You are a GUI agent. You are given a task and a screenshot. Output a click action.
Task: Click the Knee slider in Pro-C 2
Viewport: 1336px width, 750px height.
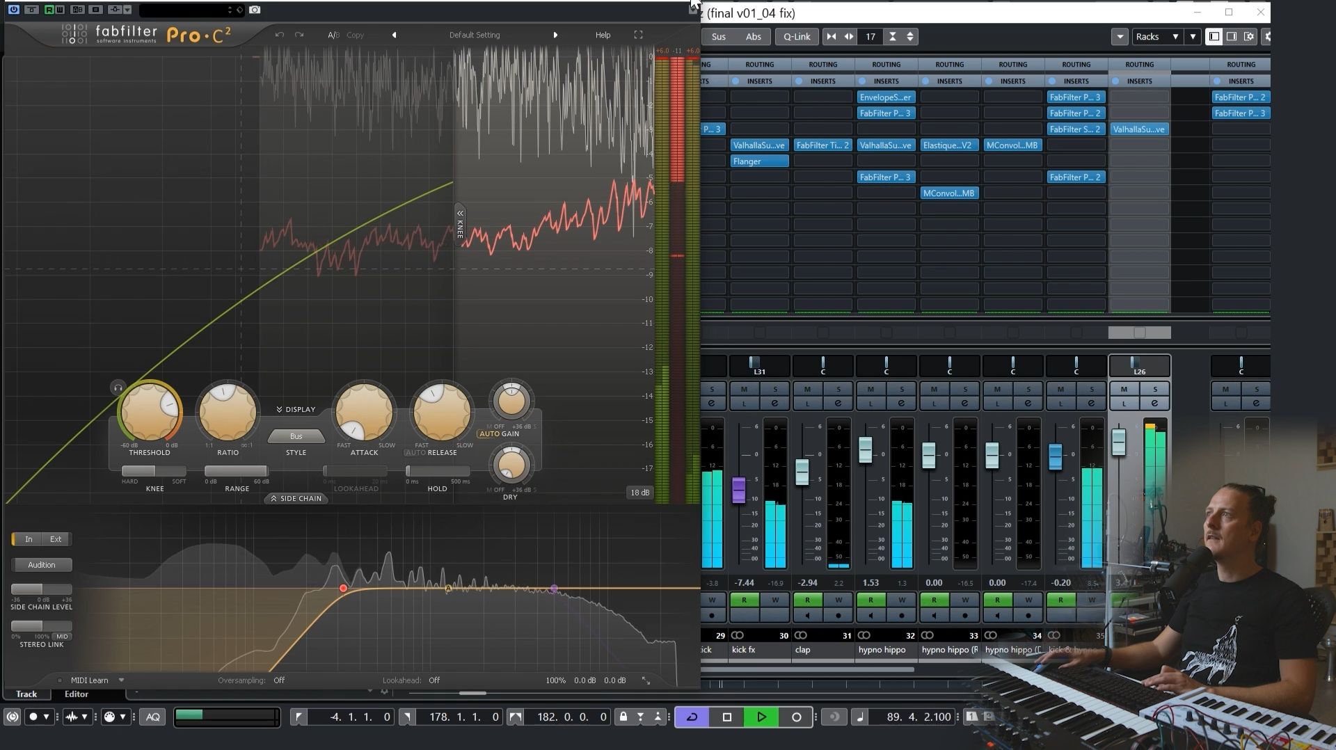[154, 471]
